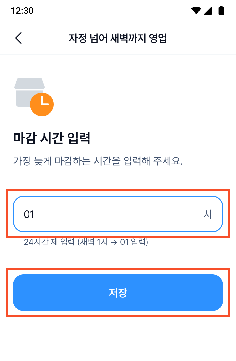Viewport: 236px width, 361px height.
Task: Place cursor in empty middle of hour field
Action: [x=118, y=214]
